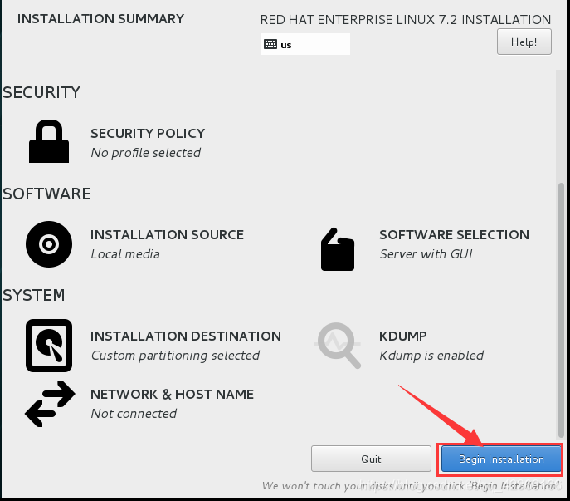
Task: Open SOFTWARE SELECTION label
Action: (x=455, y=235)
